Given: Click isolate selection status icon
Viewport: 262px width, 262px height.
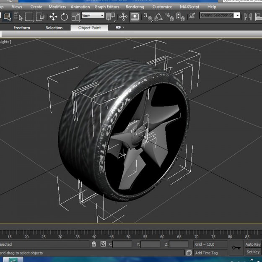Looking at the screenshot, I should tap(189, 253).
